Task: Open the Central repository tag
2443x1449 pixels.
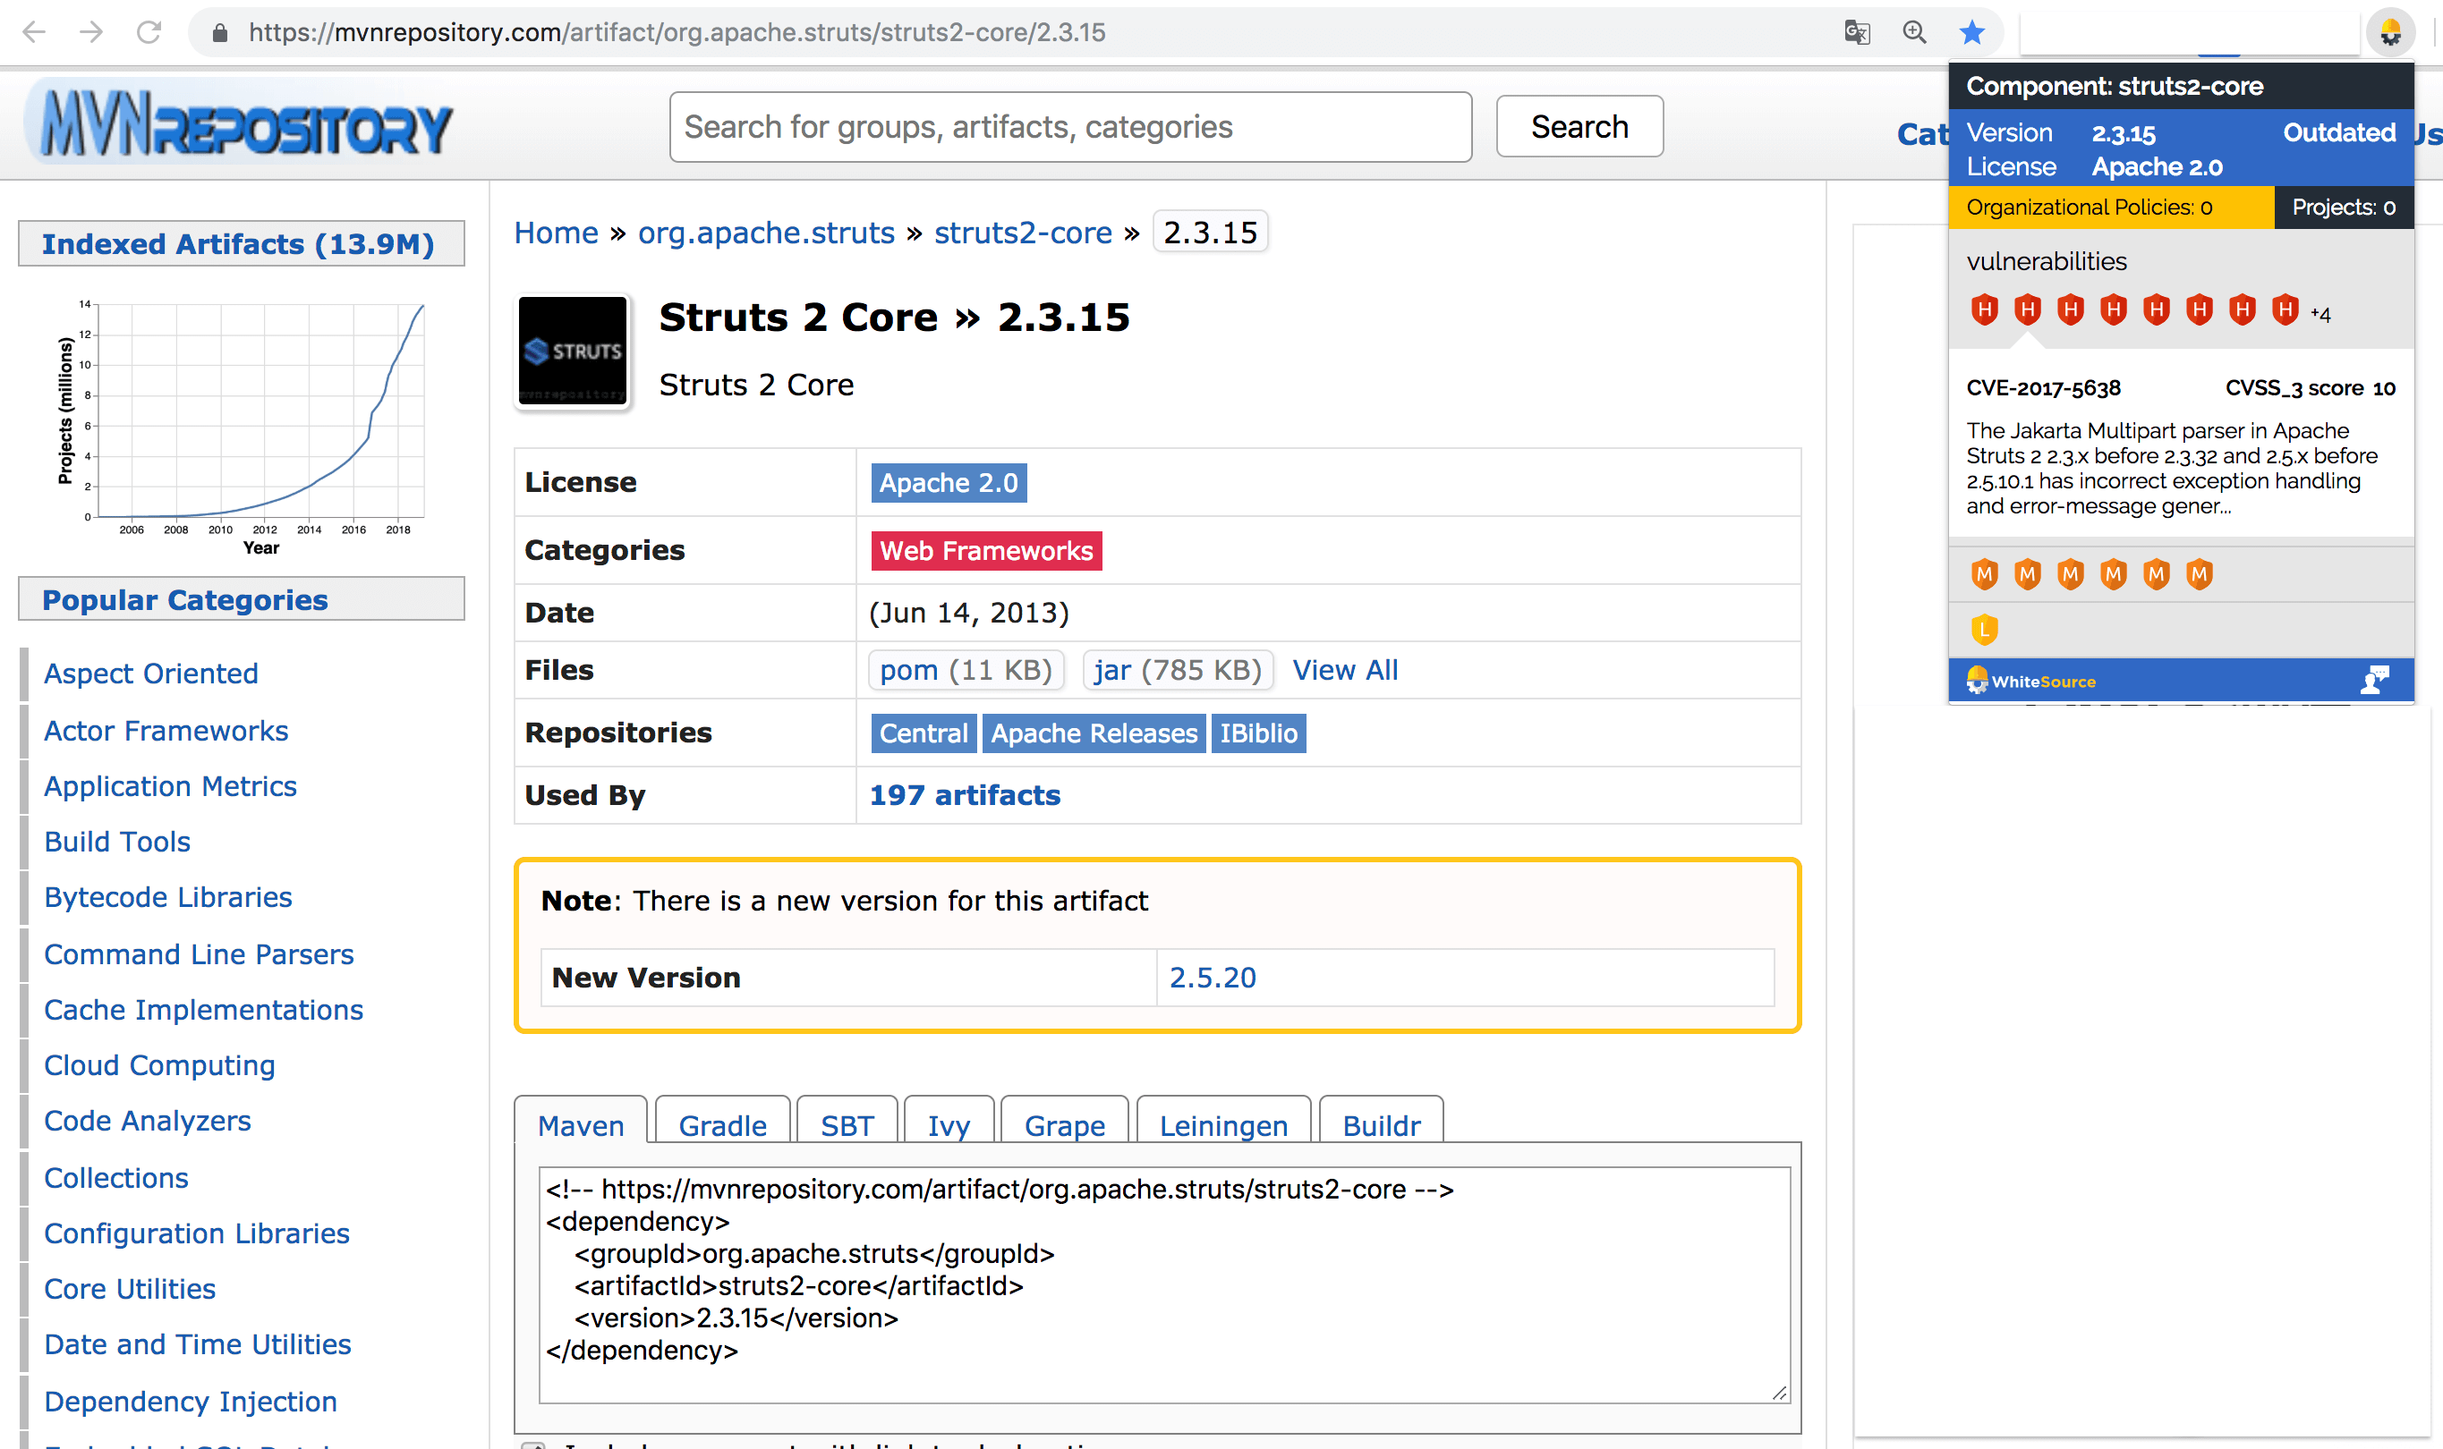Action: point(924,733)
